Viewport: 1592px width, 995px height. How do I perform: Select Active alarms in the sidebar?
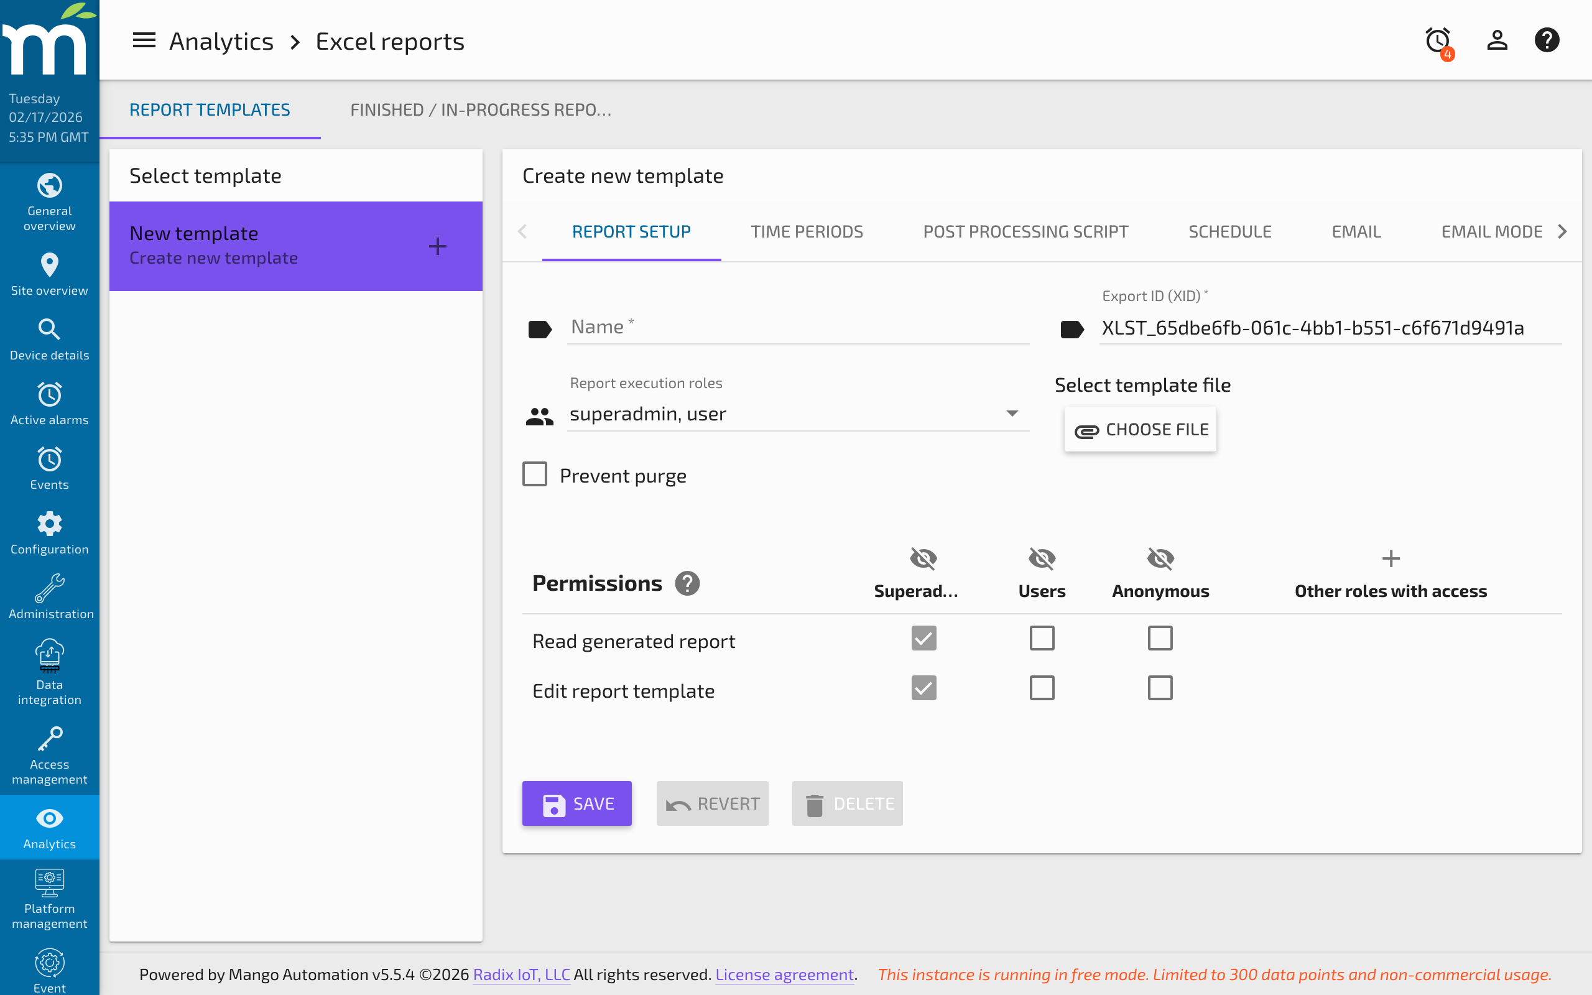pyautogui.click(x=49, y=402)
